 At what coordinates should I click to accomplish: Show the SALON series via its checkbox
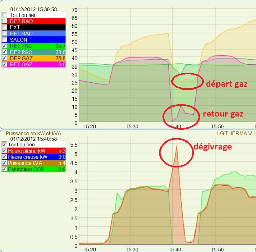[x=4, y=40]
